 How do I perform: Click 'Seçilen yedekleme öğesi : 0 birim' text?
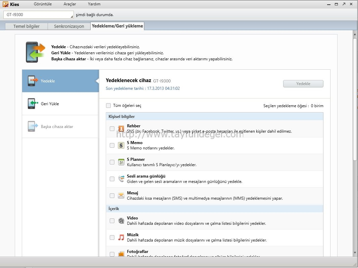[293, 106]
